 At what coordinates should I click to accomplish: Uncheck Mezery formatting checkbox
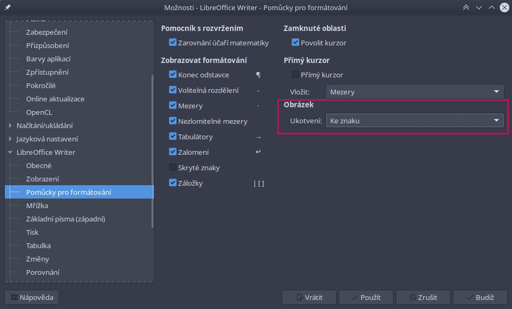(x=173, y=106)
